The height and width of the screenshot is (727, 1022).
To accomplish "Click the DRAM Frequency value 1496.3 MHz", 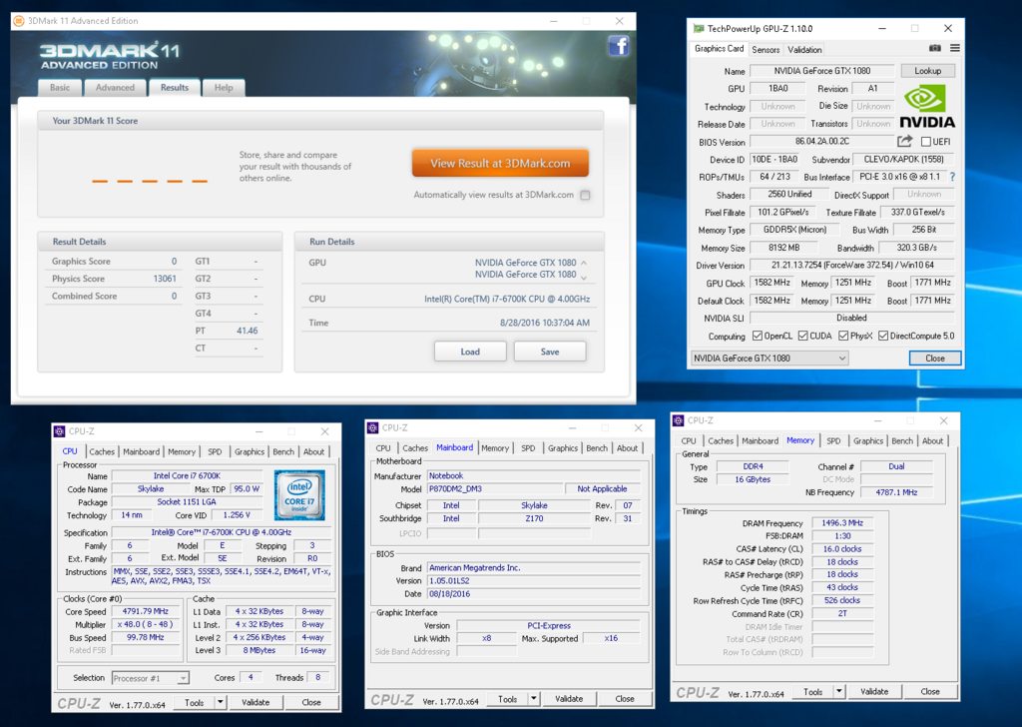I will (842, 523).
